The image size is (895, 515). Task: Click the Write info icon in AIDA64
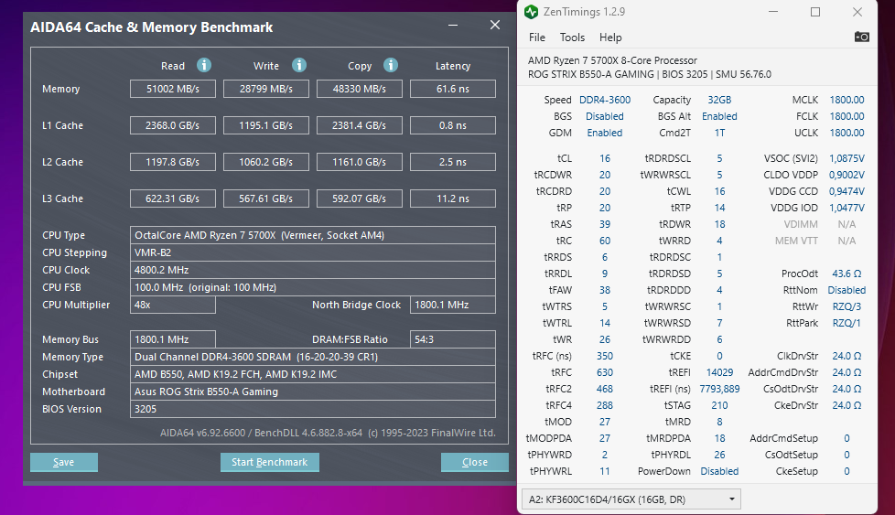(x=299, y=65)
